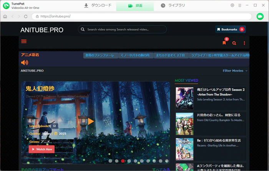The height and width of the screenshot is (171, 269).
Task: Click the Watch Now button
Action: (42, 149)
